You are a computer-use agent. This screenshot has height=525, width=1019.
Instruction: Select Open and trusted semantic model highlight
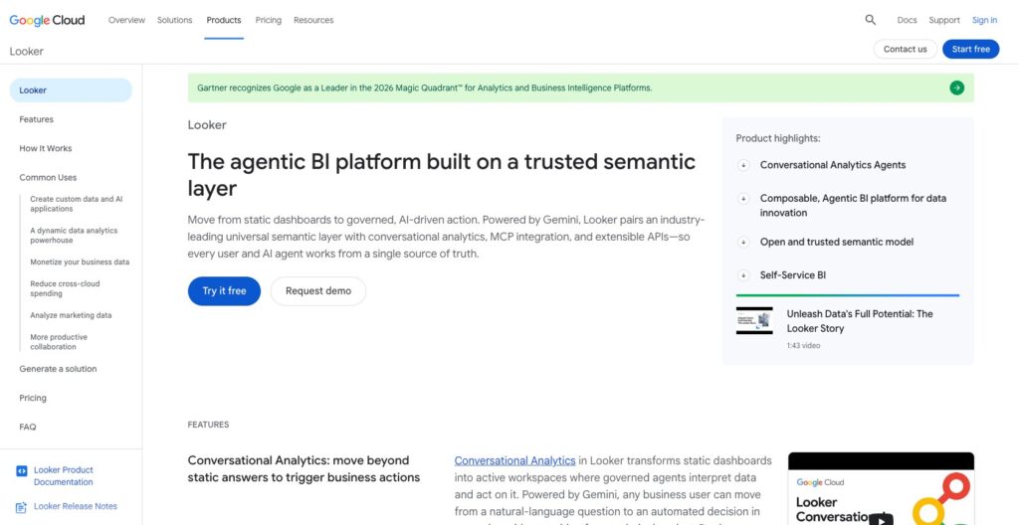click(x=836, y=243)
